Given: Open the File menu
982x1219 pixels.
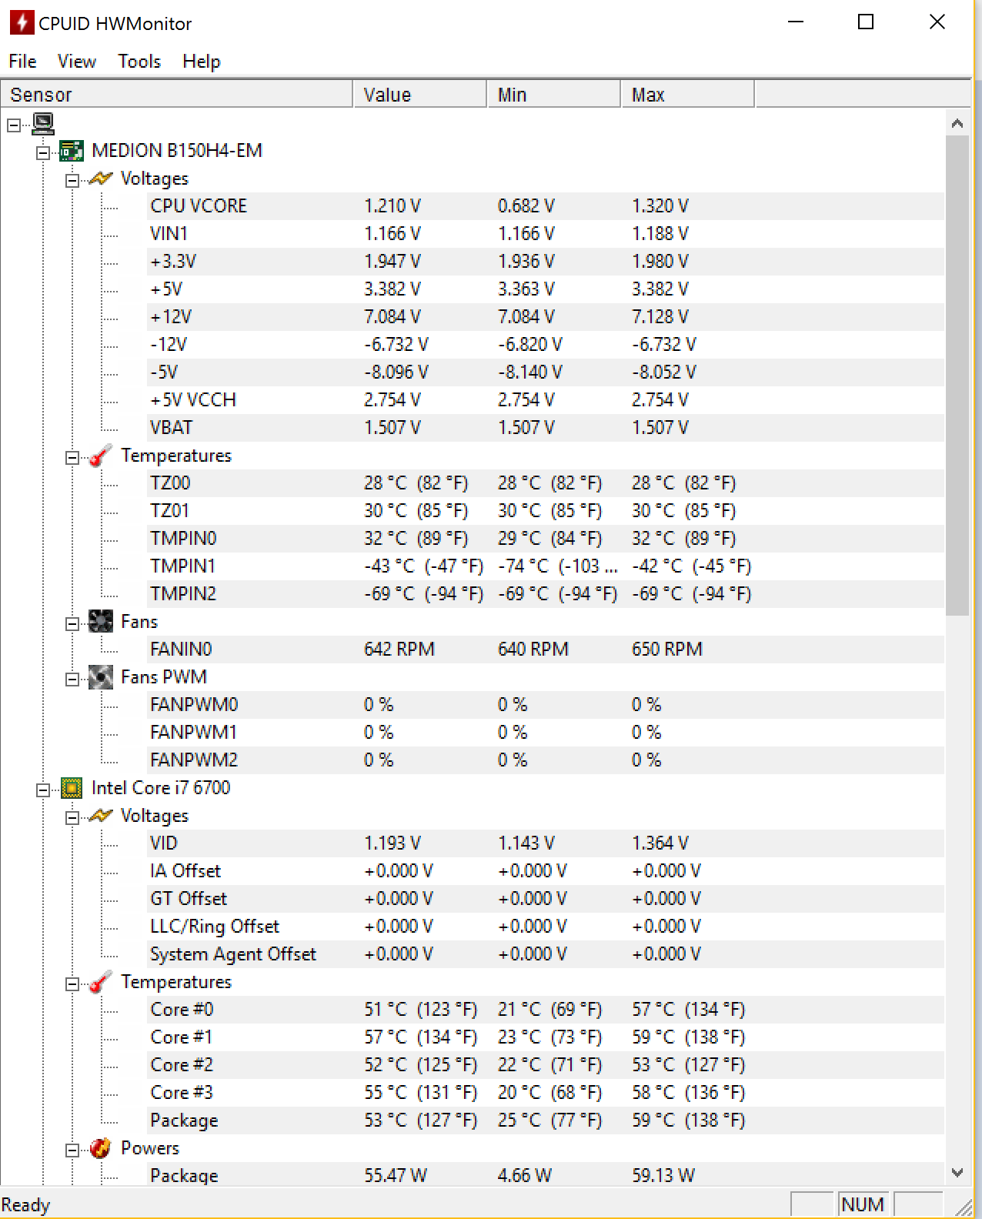Looking at the screenshot, I should pyautogui.click(x=22, y=62).
